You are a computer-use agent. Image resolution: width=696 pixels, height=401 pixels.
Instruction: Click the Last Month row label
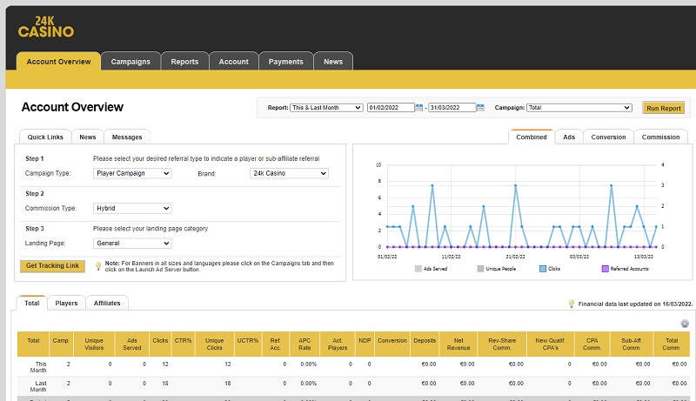pos(38,386)
